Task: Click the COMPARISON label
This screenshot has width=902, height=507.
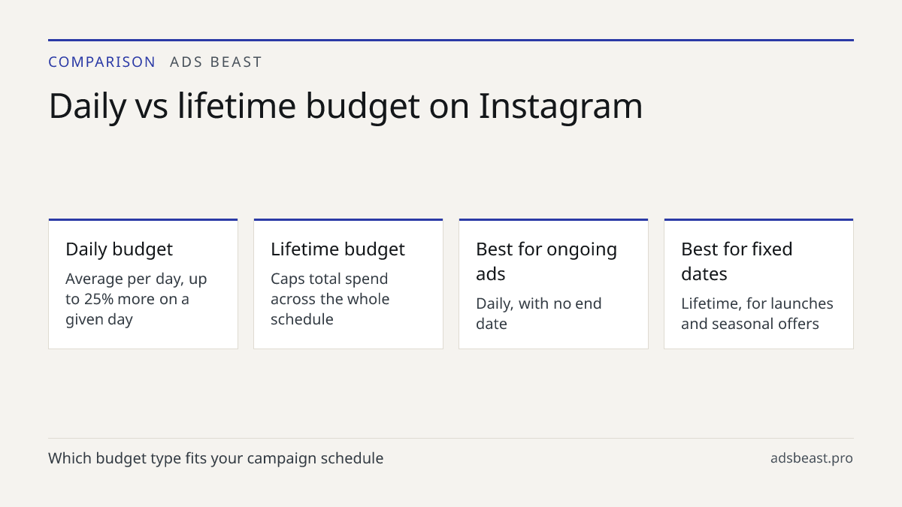Action: 102,62
